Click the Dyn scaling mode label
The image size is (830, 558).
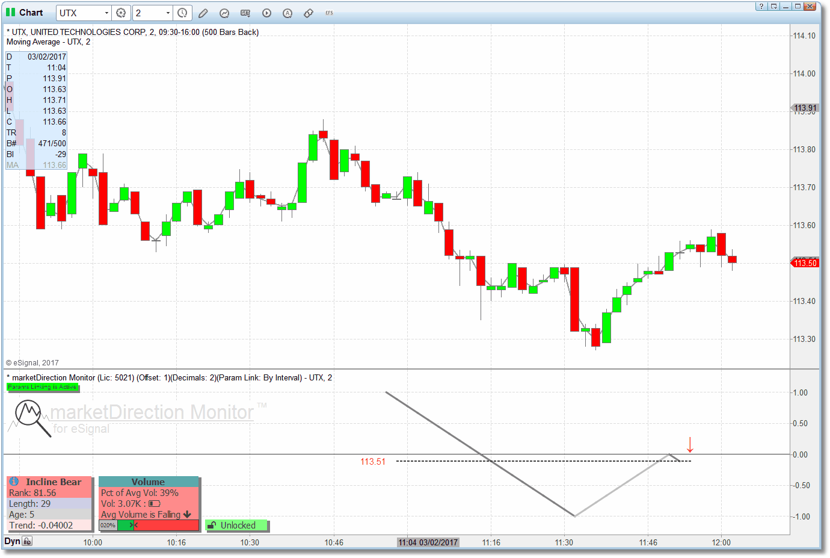pyautogui.click(x=12, y=541)
